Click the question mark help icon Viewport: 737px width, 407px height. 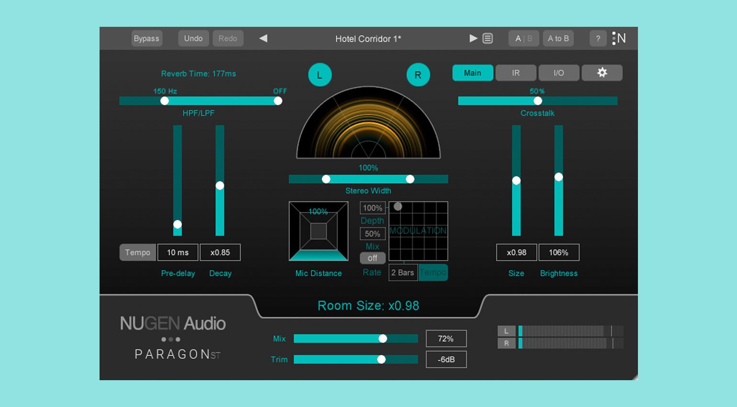tap(598, 38)
